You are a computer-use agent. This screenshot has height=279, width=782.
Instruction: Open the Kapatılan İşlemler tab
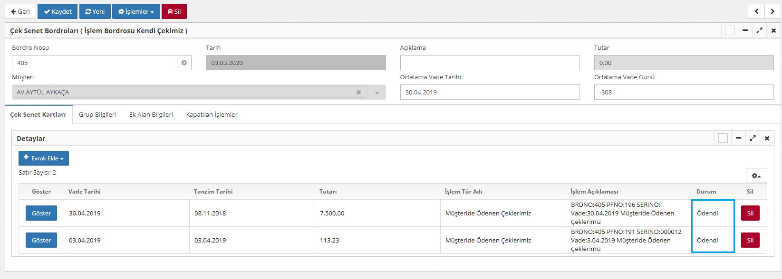click(212, 115)
